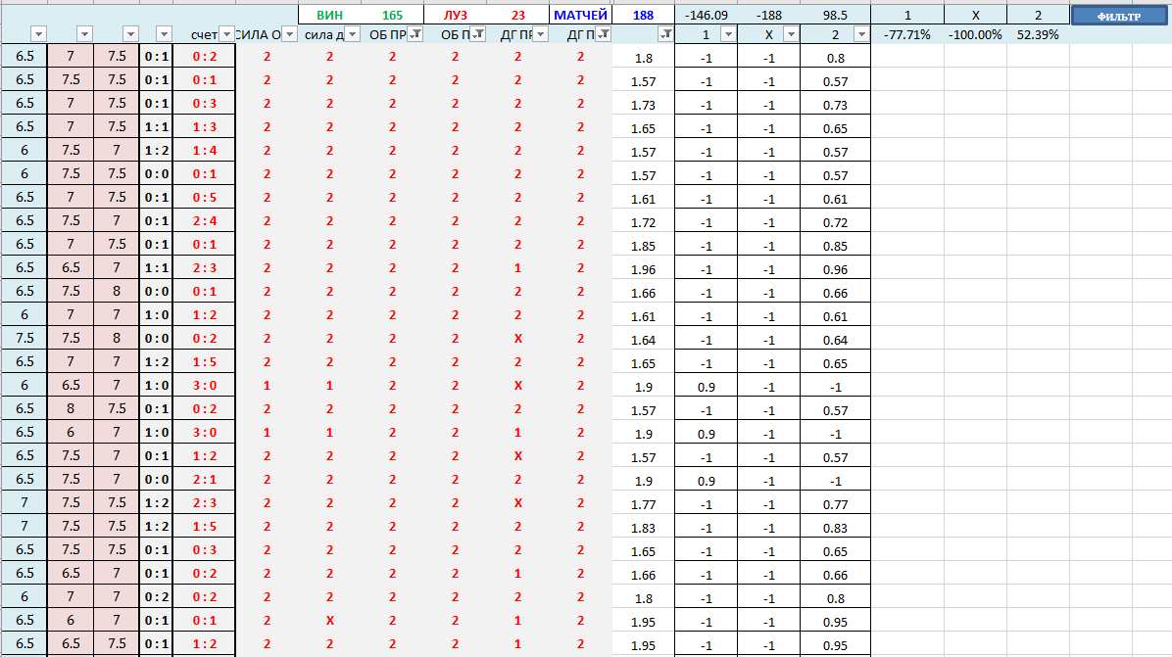
Task: Select the profit cell 0.72
Action: coord(835,222)
